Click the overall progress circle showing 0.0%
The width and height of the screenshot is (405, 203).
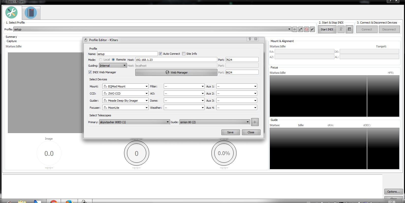tap(224, 153)
